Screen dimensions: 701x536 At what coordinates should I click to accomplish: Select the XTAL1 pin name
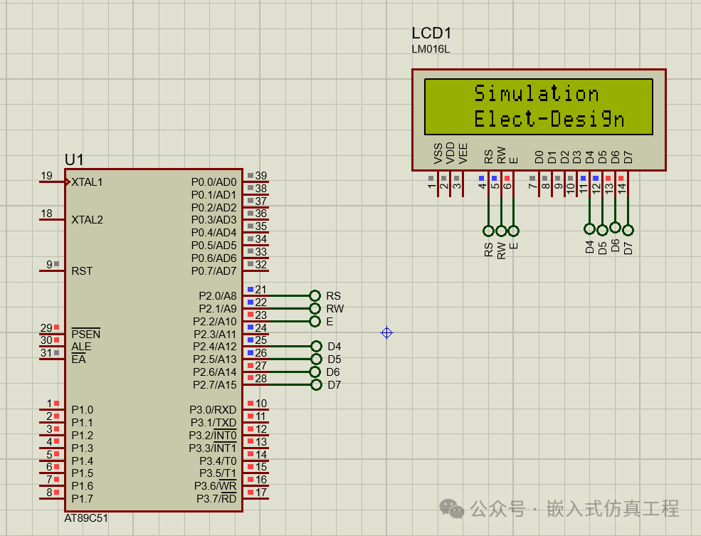coord(87,182)
